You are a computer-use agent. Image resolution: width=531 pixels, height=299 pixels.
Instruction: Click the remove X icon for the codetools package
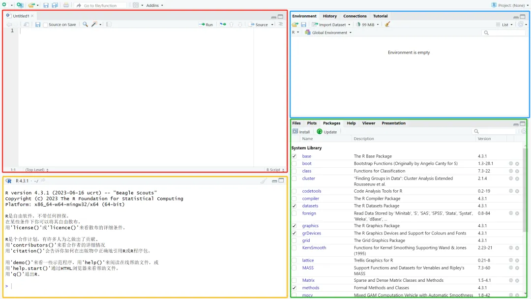click(517, 191)
